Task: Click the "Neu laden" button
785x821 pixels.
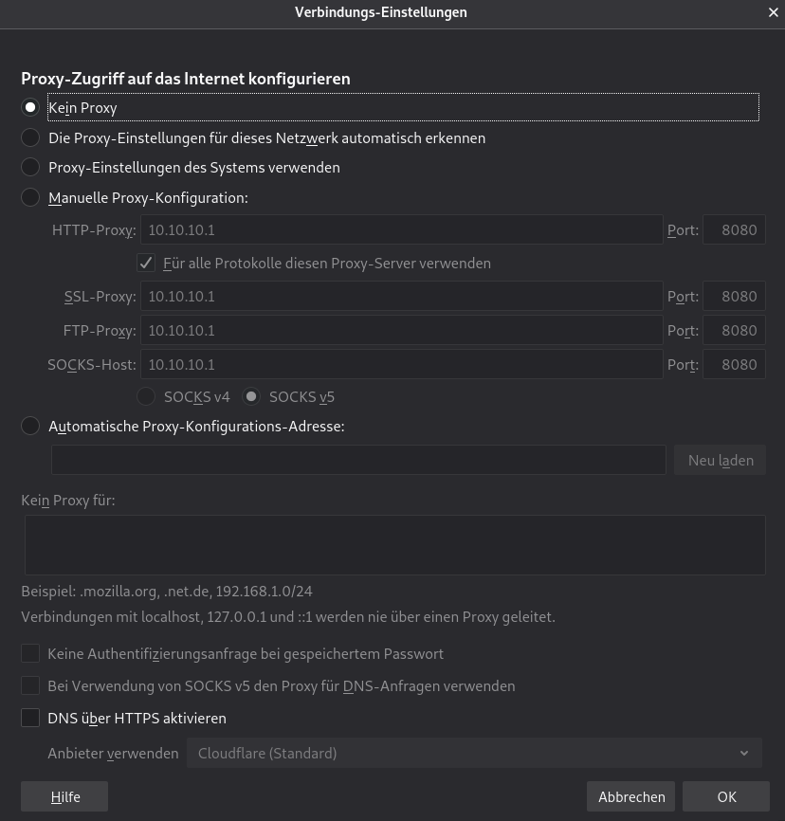Action: (x=720, y=460)
